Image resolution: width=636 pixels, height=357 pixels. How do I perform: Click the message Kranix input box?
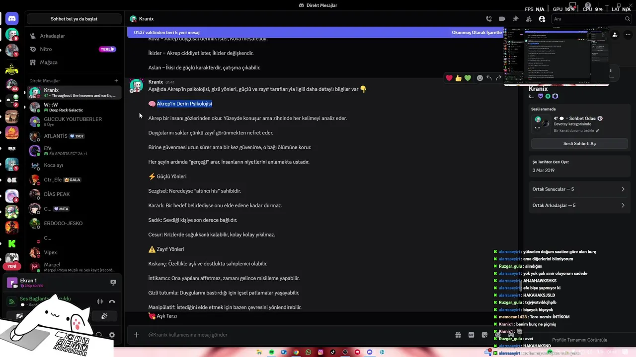pos(298,335)
